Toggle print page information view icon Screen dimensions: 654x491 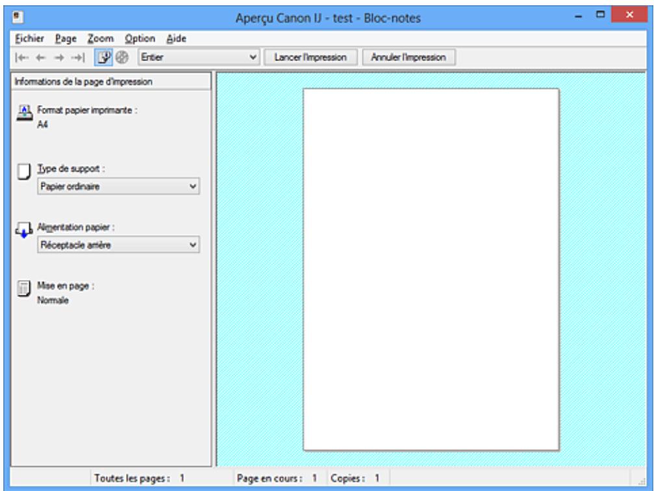click(103, 57)
